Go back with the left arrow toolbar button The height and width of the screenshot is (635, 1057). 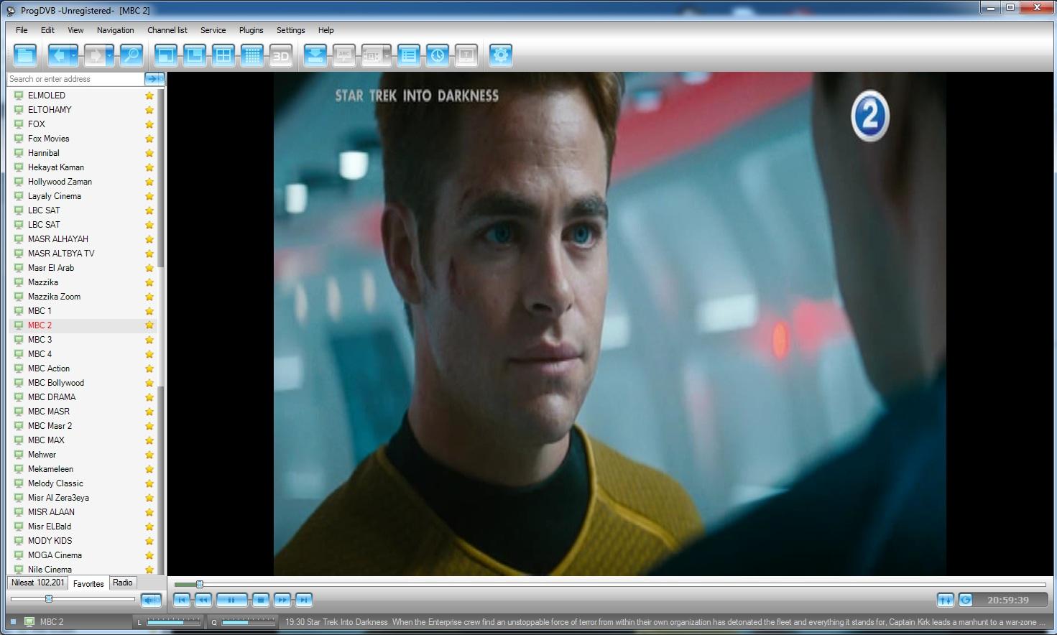[x=59, y=55]
